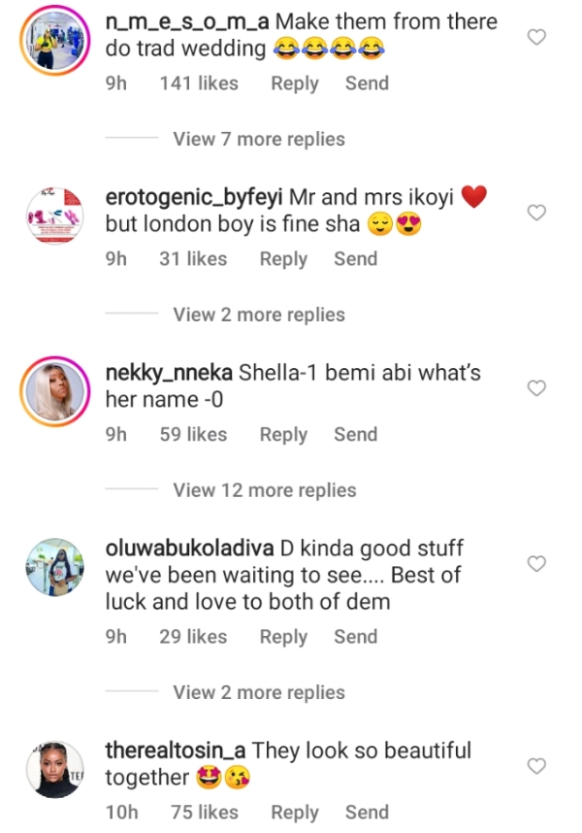Tap heart next to oluwabukoladiva's comment

[536, 564]
